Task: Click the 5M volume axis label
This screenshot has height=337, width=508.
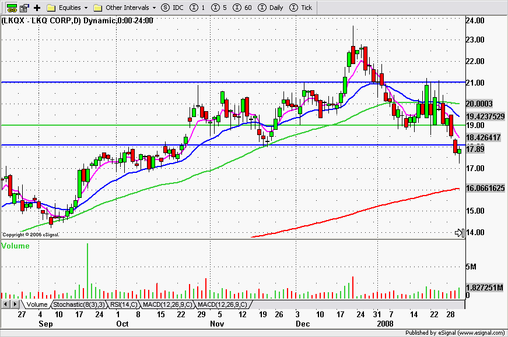Action: pos(471,267)
